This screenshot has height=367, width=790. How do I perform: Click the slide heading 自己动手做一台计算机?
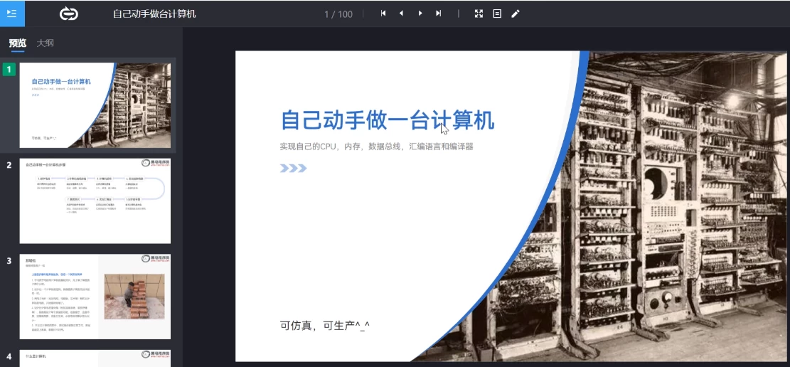388,120
